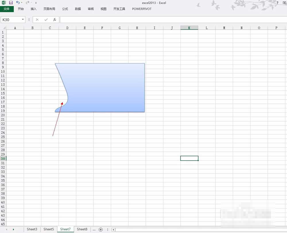The image size is (287, 233).
Task: Open the 公式 (Formulas) ribbon tab
Action: (65, 9)
